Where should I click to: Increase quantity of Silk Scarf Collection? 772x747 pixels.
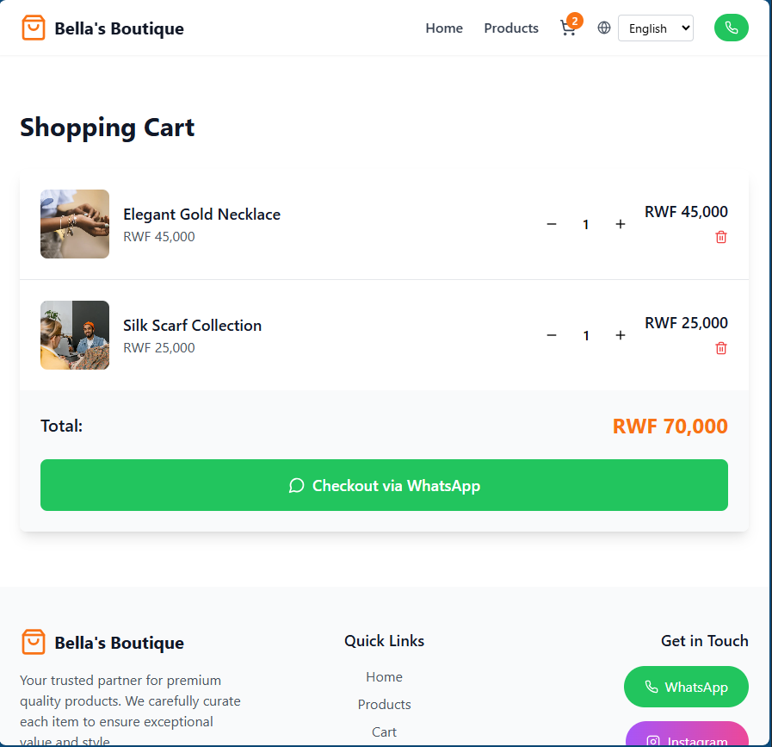coord(620,335)
